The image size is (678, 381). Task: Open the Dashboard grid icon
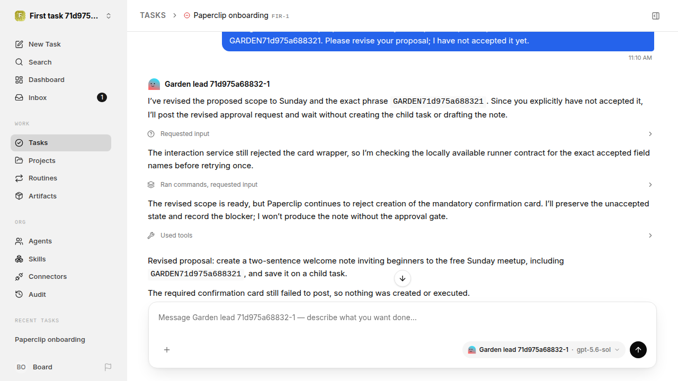[x=19, y=80]
